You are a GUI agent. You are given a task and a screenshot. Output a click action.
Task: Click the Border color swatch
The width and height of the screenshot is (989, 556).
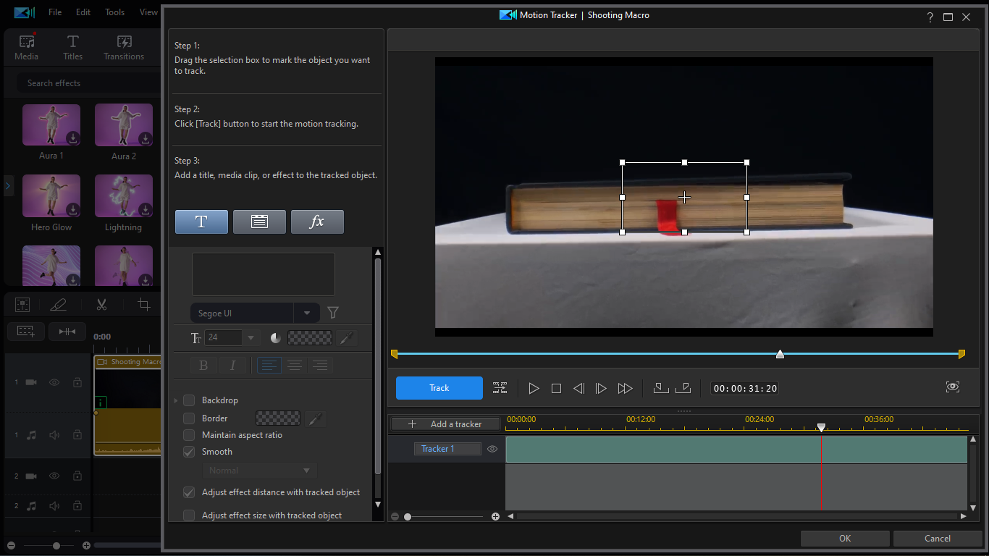(278, 418)
